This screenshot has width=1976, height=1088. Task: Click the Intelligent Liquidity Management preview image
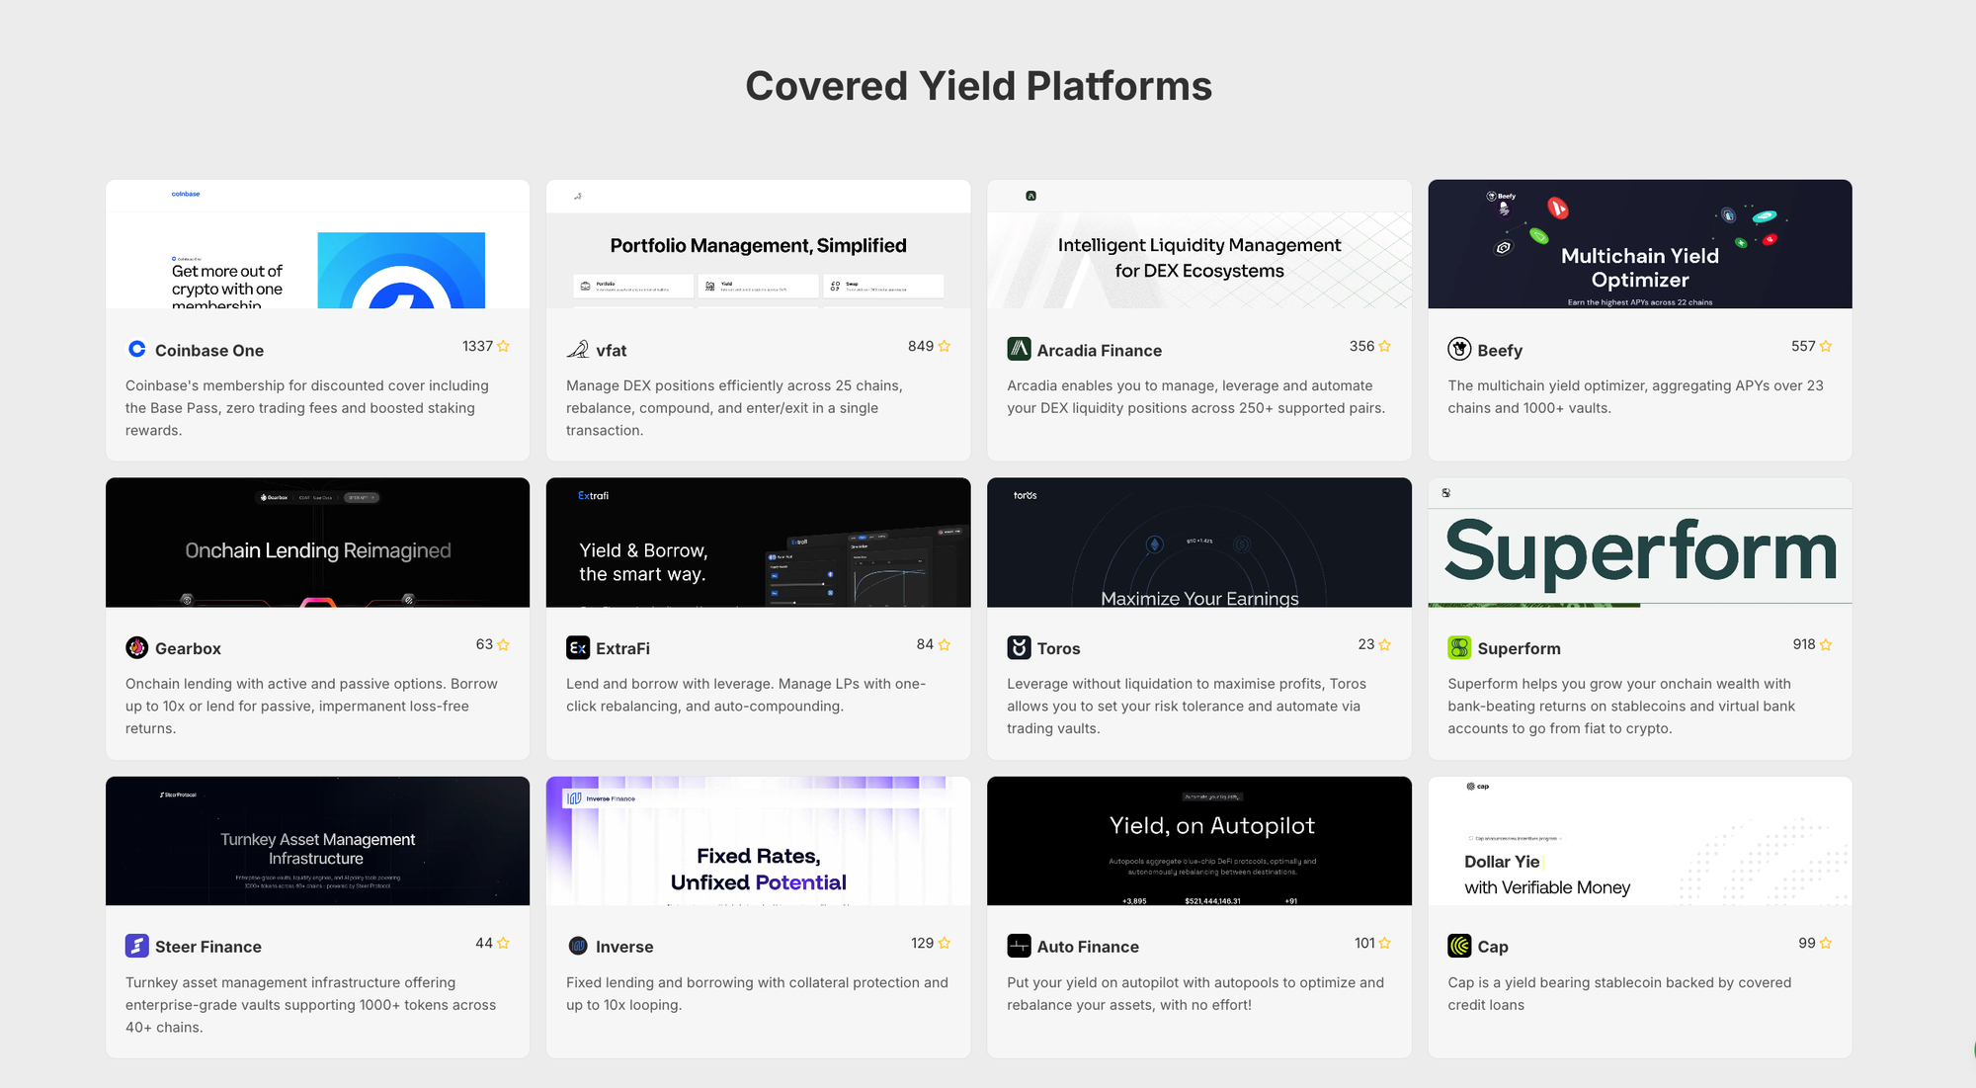pos(1199,244)
